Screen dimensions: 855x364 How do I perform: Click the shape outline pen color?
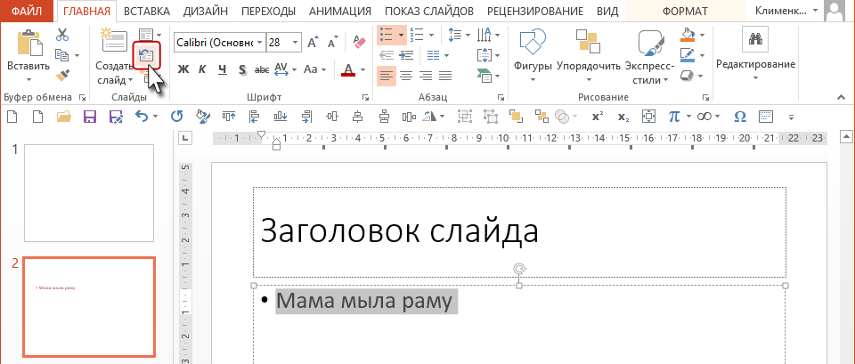coord(688,55)
